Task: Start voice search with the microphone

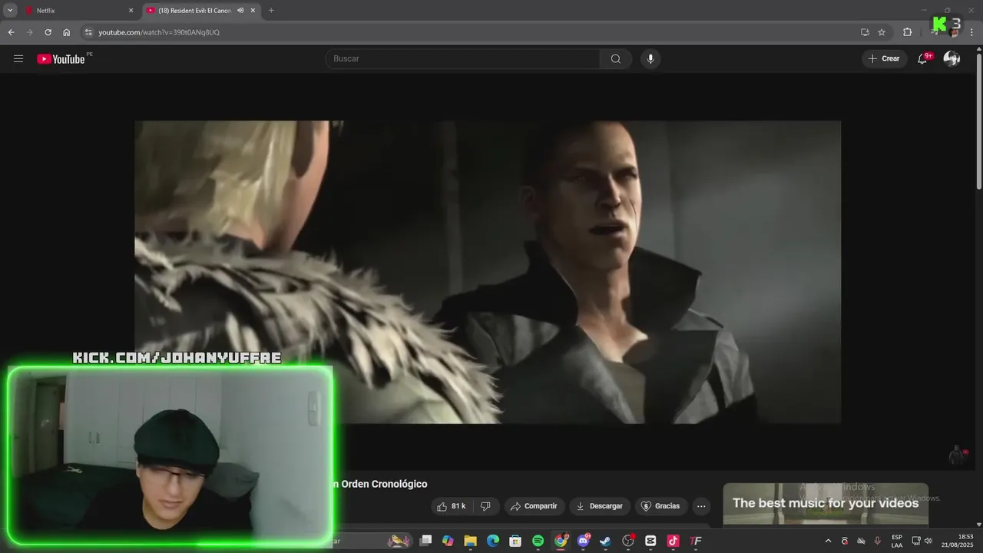Action: 650,59
